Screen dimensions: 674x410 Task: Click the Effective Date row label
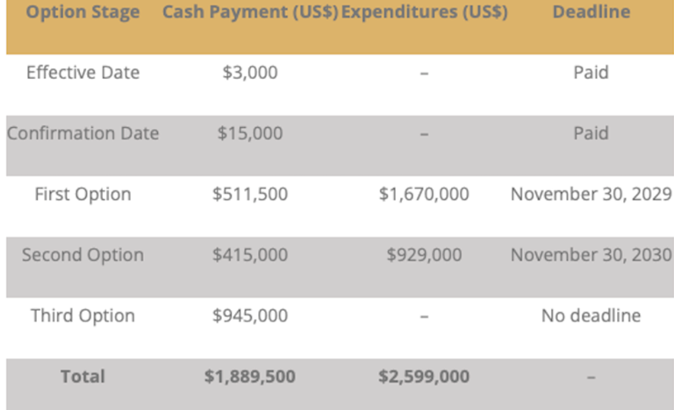point(82,73)
